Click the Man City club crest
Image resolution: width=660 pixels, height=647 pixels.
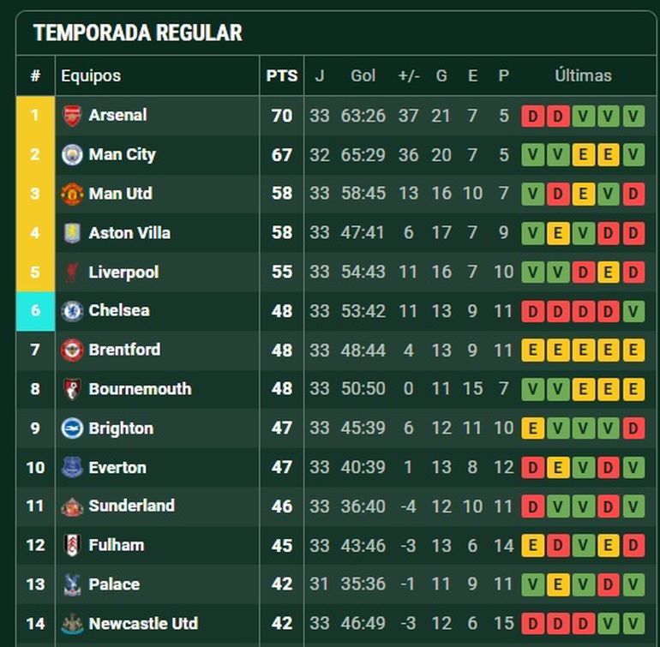[73, 155]
